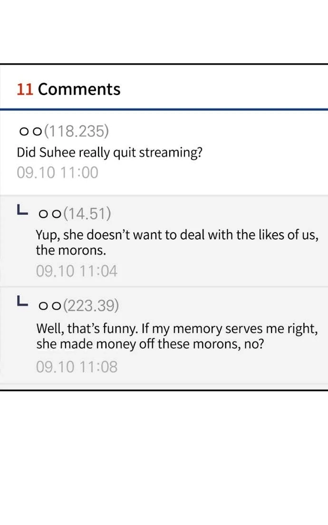This screenshot has width=328, height=525.
Task: Click the 09.10 11:08 timestamp
Action: click(x=77, y=367)
